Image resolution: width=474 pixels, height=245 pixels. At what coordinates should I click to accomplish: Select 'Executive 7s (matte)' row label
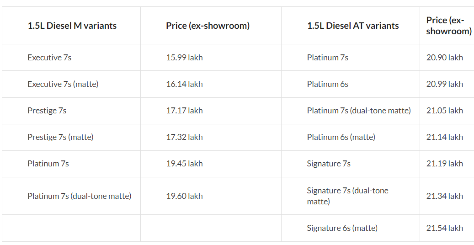[63, 84]
